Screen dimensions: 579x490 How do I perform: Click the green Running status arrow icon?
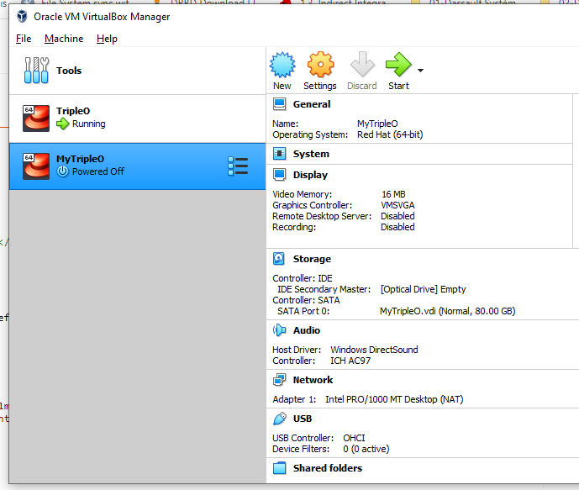tap(63, 124)
